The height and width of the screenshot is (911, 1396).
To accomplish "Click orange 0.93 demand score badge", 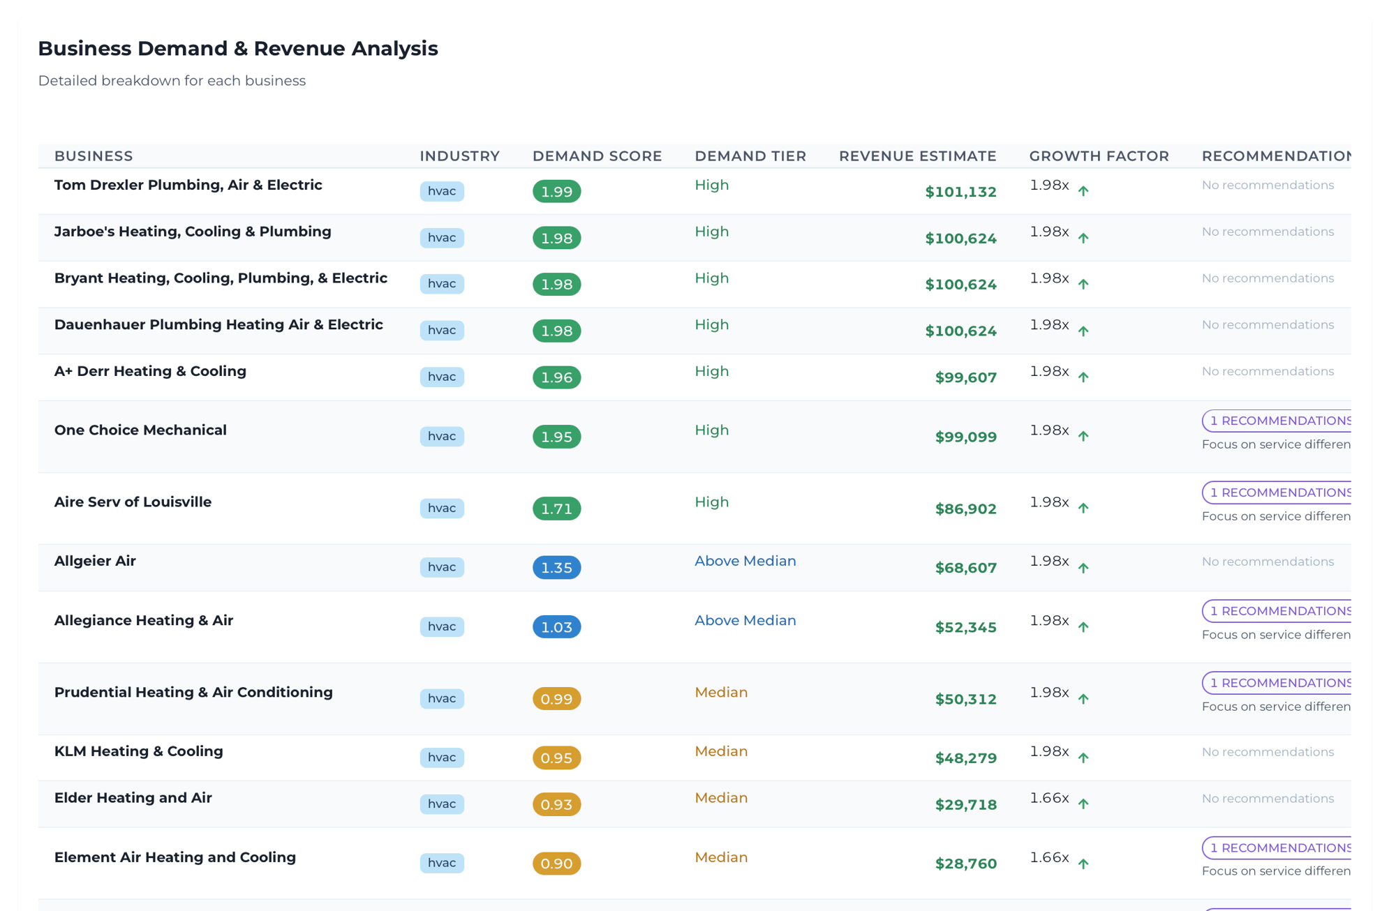I will (x=556, y=804).
